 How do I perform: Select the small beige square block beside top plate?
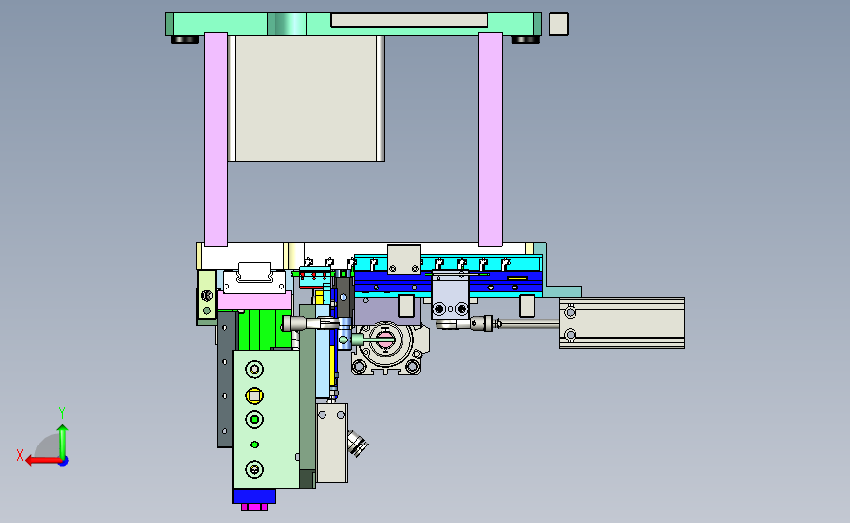(559, 24)
